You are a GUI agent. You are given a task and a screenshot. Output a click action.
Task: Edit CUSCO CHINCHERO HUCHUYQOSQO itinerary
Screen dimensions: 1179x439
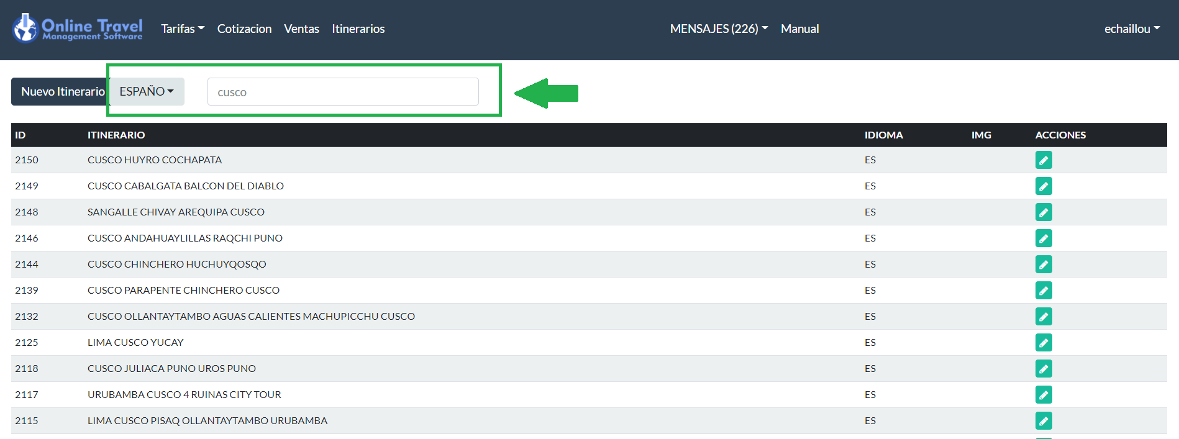1044,265
